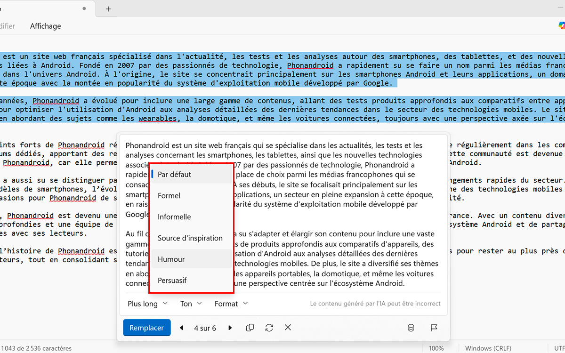
Task: Expand the Plus long length dropdown
Action: tap(147, 304)
